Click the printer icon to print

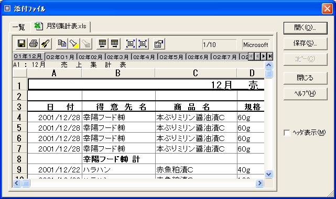tap(34, 43)
